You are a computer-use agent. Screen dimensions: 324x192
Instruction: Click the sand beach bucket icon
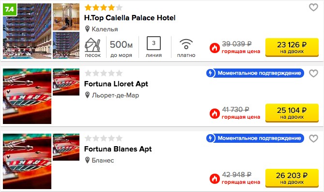pyautogui.click(x=93, y=45)
